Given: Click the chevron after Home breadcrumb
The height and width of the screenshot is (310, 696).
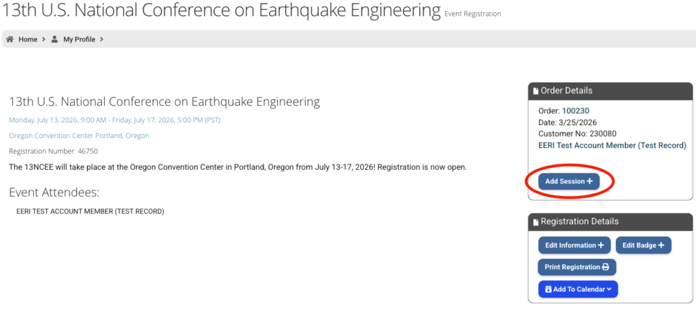Looking at the screenshot, I should tap(43, 39).
